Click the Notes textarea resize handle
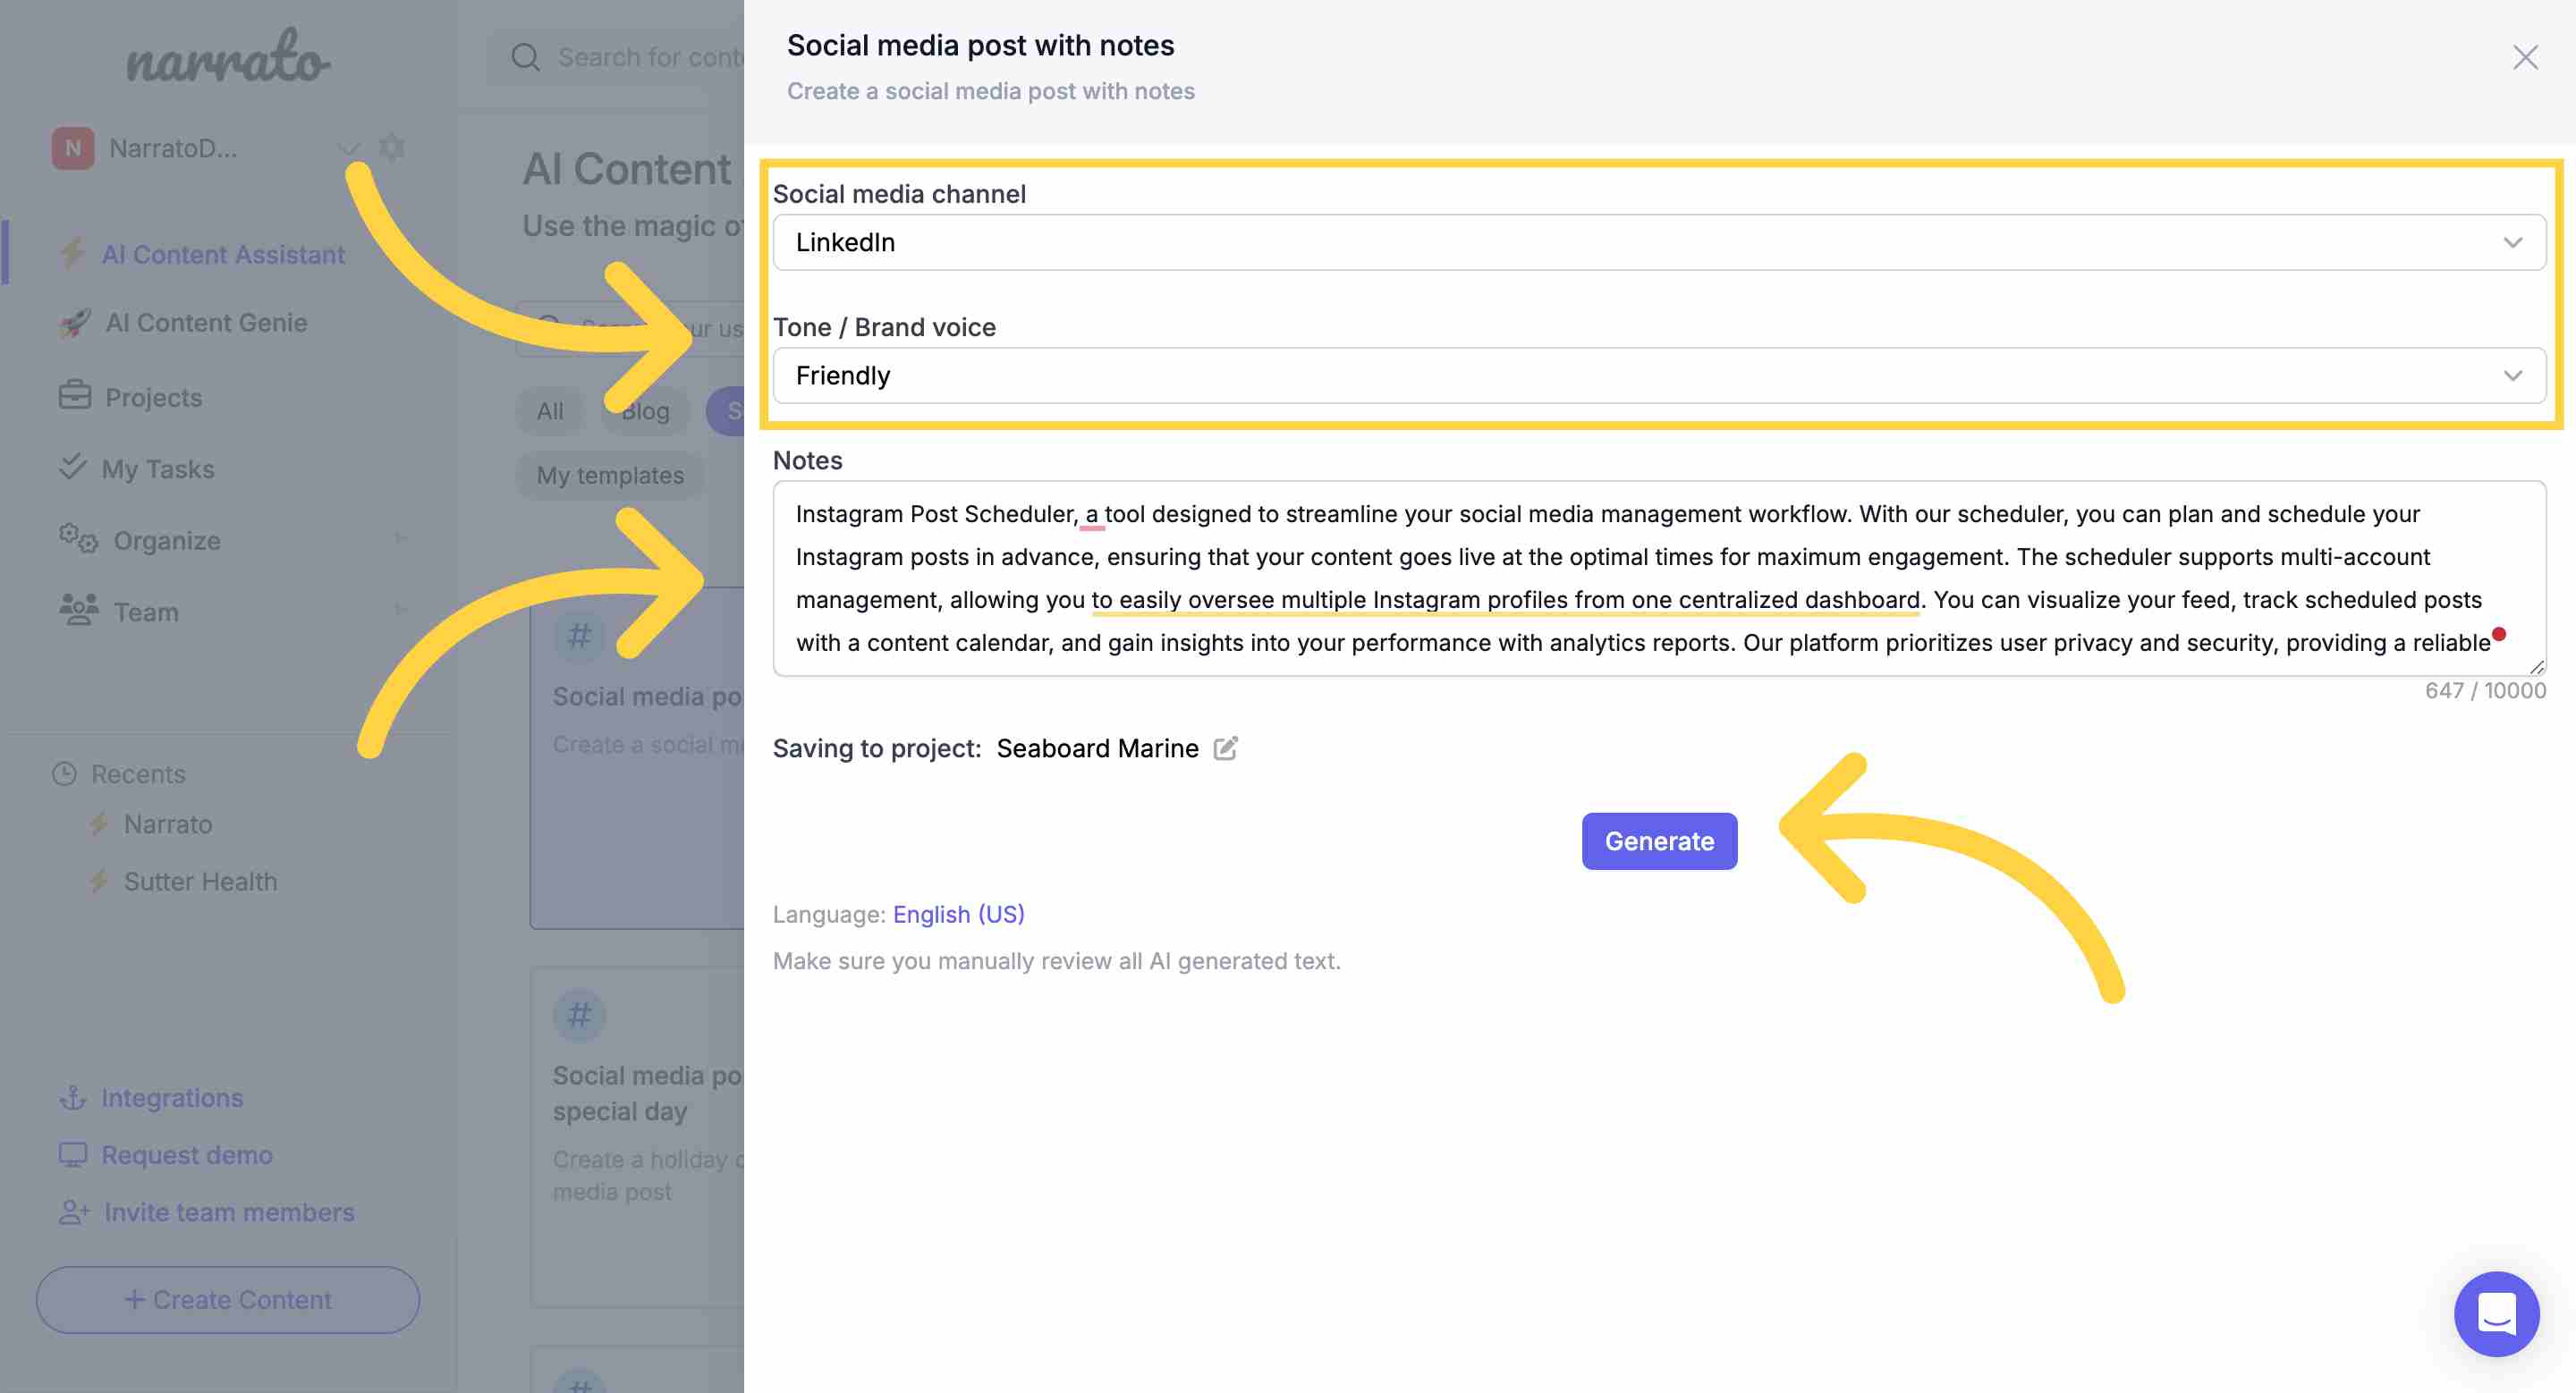The width and height of the screenshot is (2576, 1393). (x=2536, y=668)
